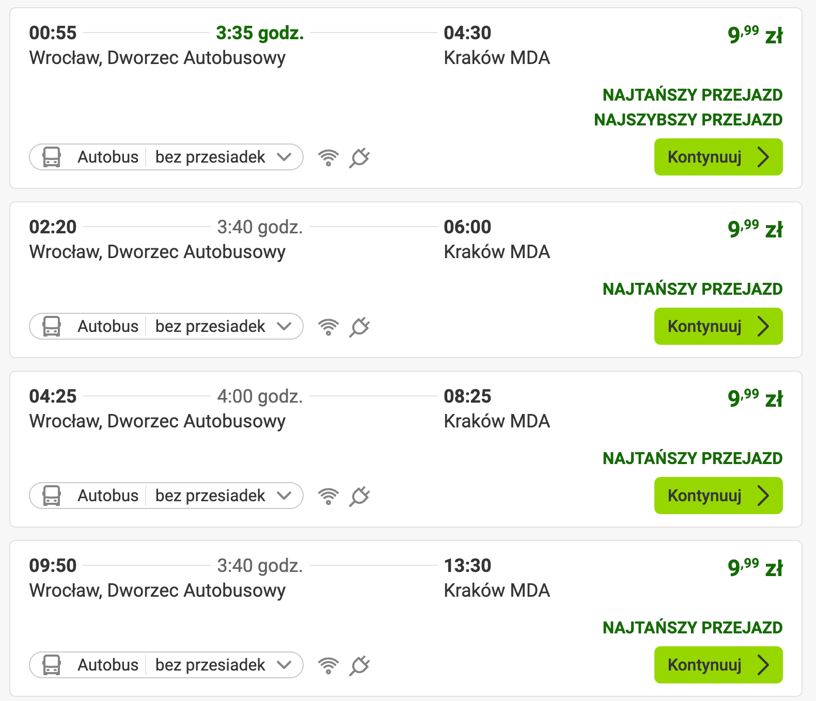Click the power plug icon on the 09:50 trip

coord(359,665)
